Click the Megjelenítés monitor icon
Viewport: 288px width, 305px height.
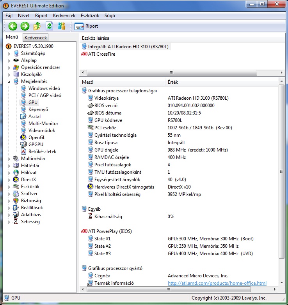click(16, 81)
